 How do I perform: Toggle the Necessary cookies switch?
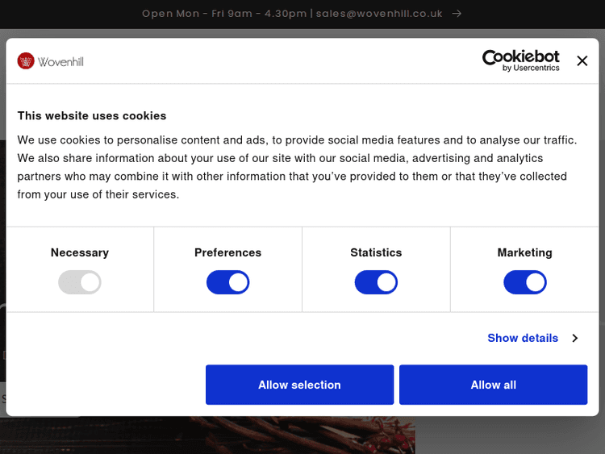click(79, 282)
